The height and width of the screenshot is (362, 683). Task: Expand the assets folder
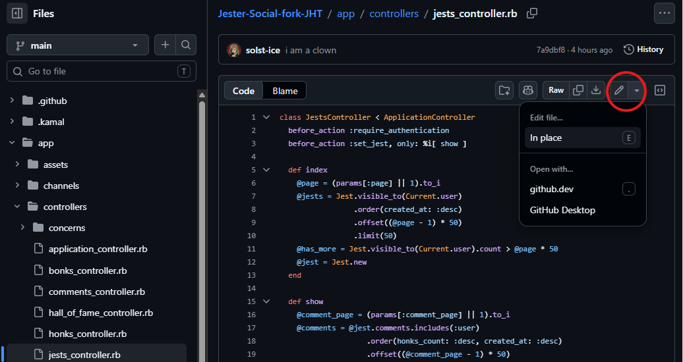pyautogui.click(x=17, y=164)
